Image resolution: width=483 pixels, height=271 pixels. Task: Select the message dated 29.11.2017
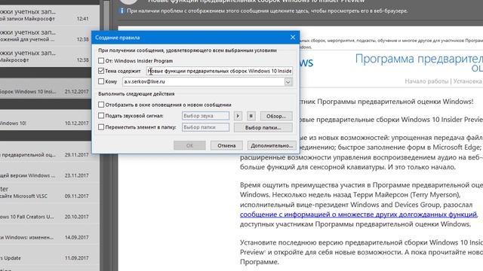[x=50, y=151]
